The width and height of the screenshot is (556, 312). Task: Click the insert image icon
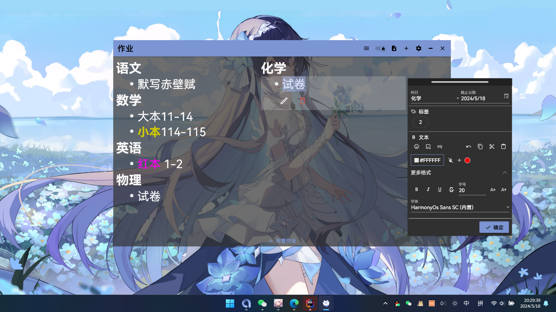click(x=428, y=147)
